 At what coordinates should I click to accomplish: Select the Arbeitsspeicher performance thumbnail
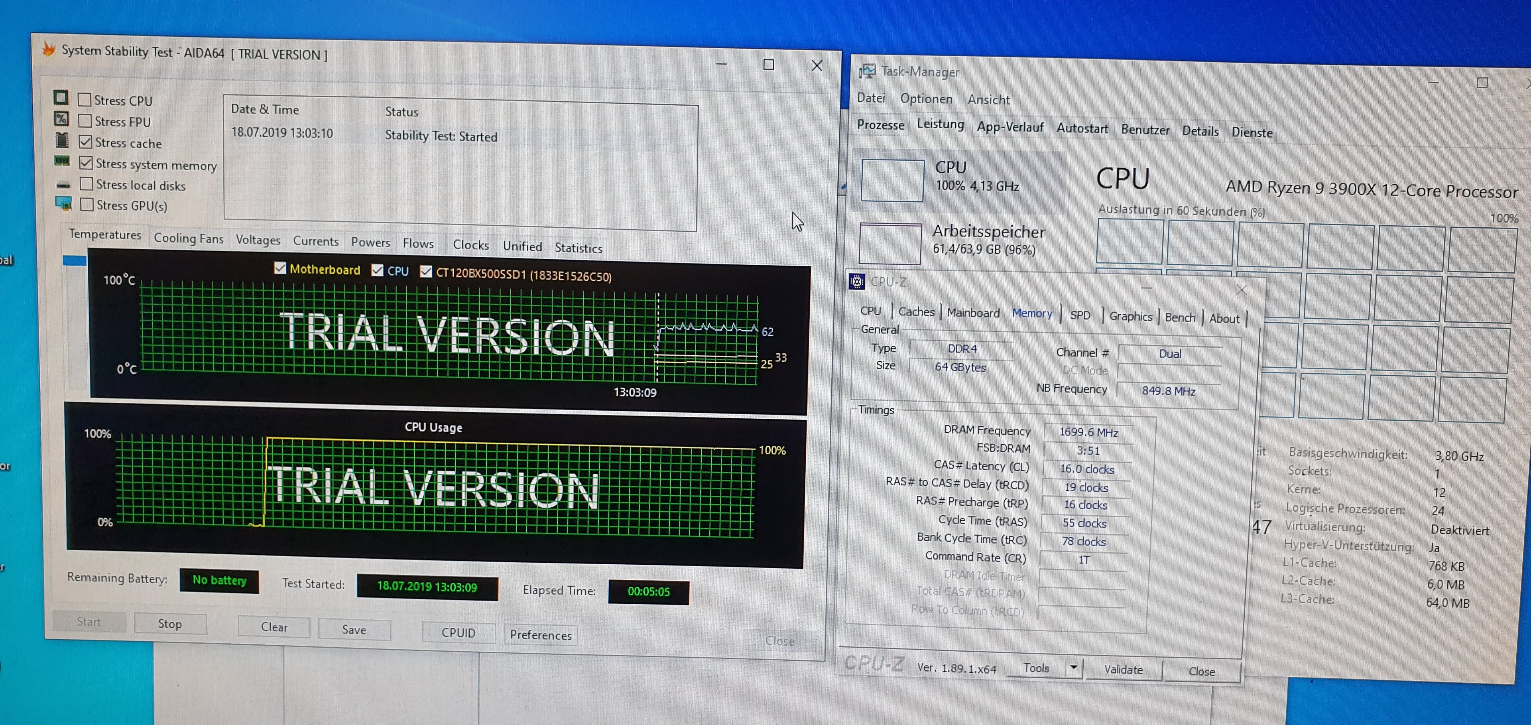890,244
